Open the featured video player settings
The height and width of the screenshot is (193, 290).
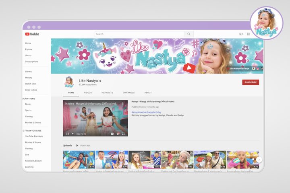[118, 133]
